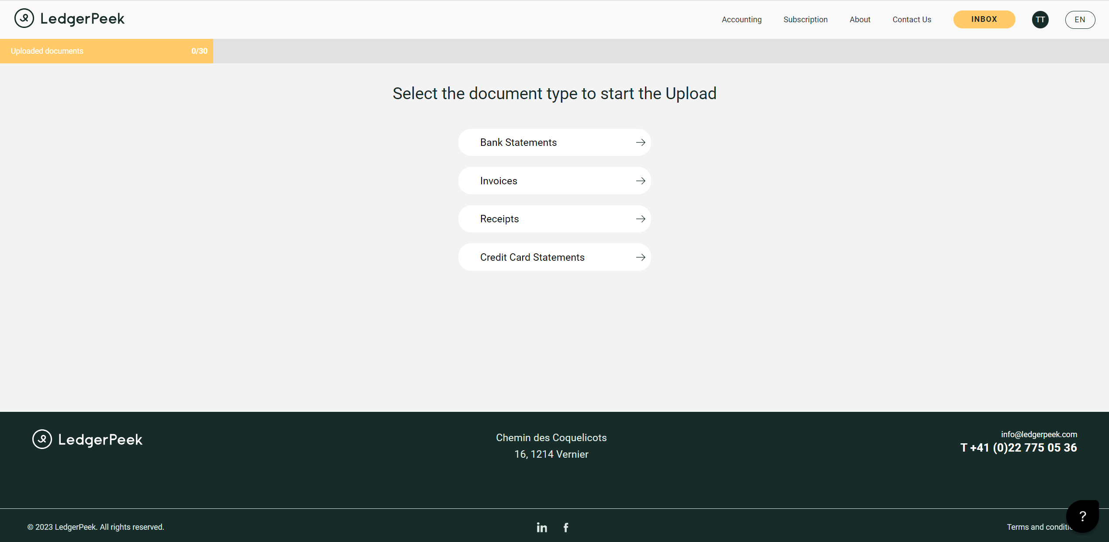
Task: Click the phone number in footer
Action: click(1018, 448)
